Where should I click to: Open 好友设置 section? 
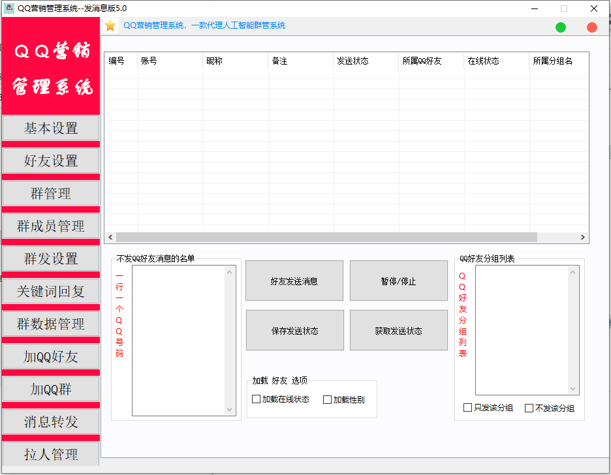[51, 161]
